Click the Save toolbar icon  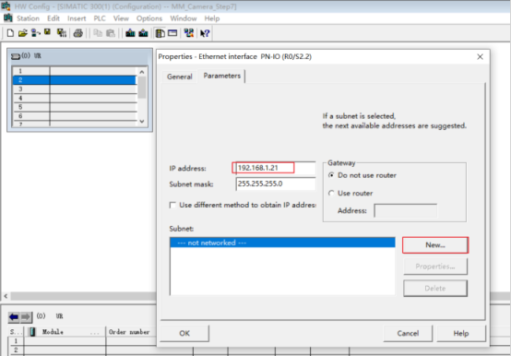[48, 32]
